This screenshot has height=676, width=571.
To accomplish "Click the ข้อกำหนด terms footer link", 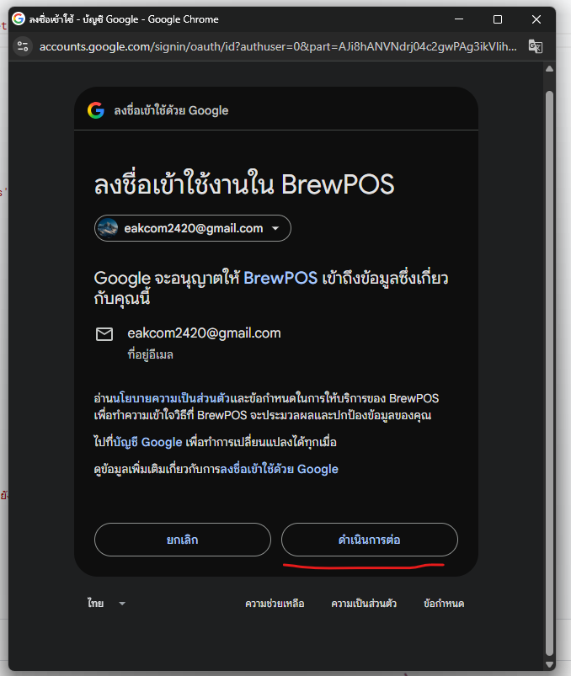I will (444, 604).
